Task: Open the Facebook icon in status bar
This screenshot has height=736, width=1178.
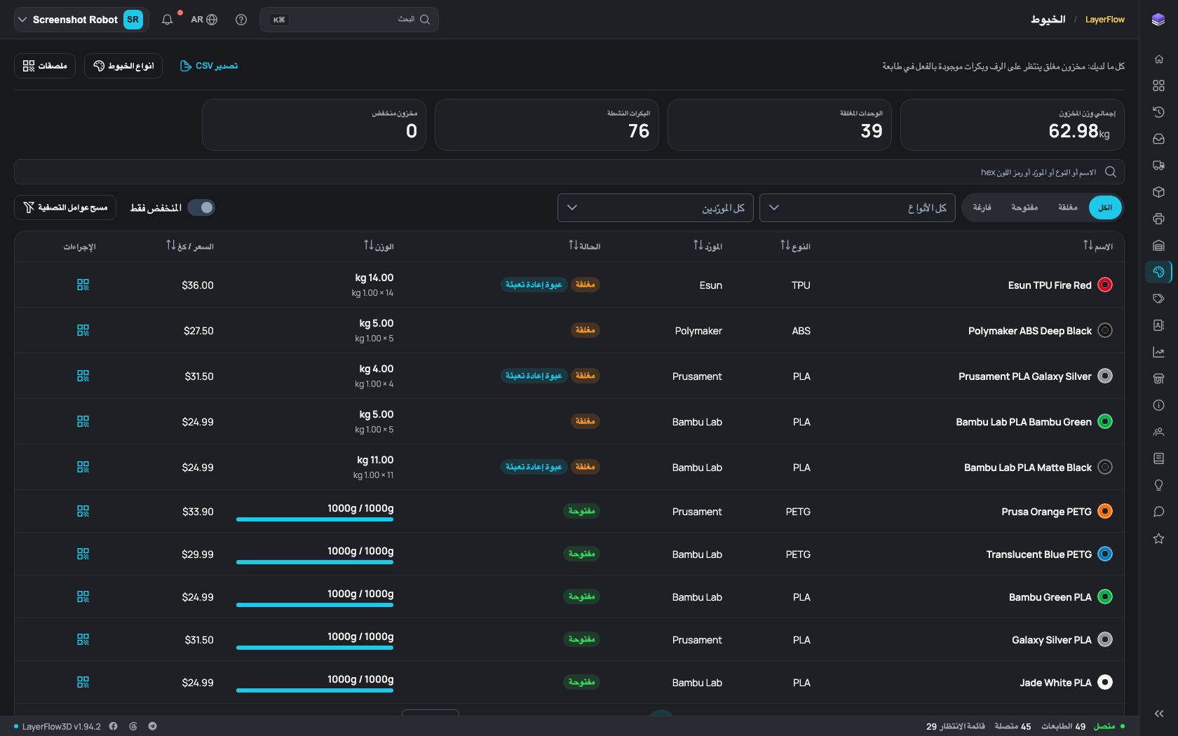Action: 113,726
